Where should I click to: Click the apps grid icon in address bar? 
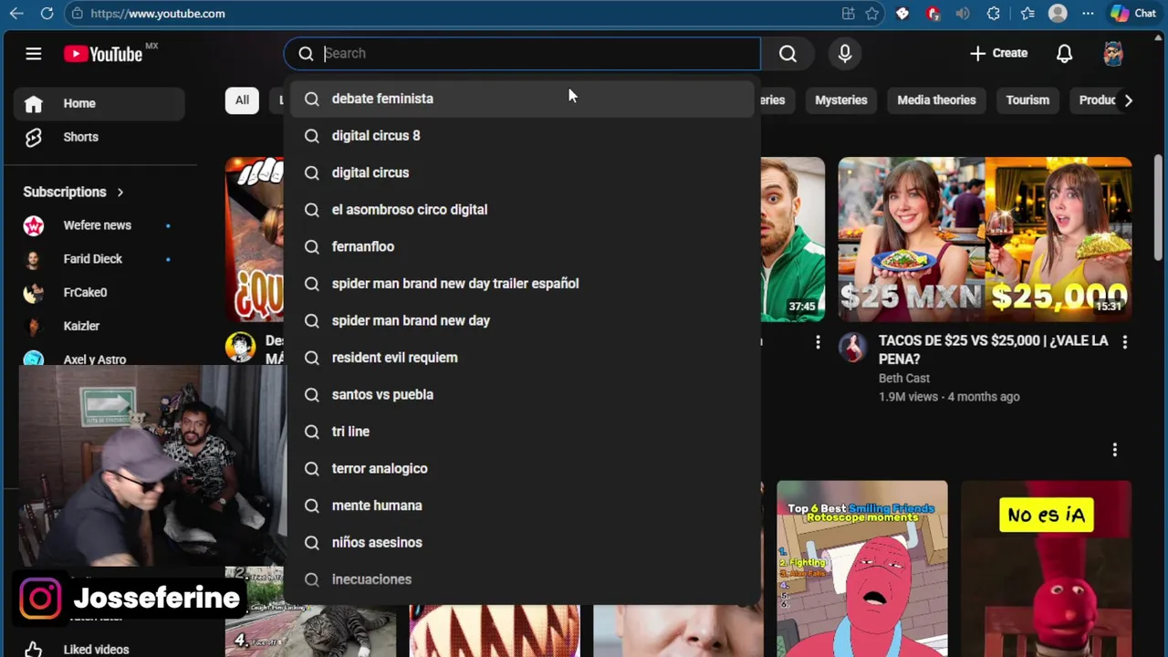click(849, 14)
